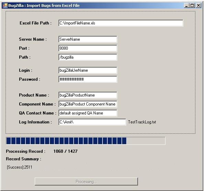Click the BugZilla app icon in title bar
The image size is (204, 191).
click(5, 6)
